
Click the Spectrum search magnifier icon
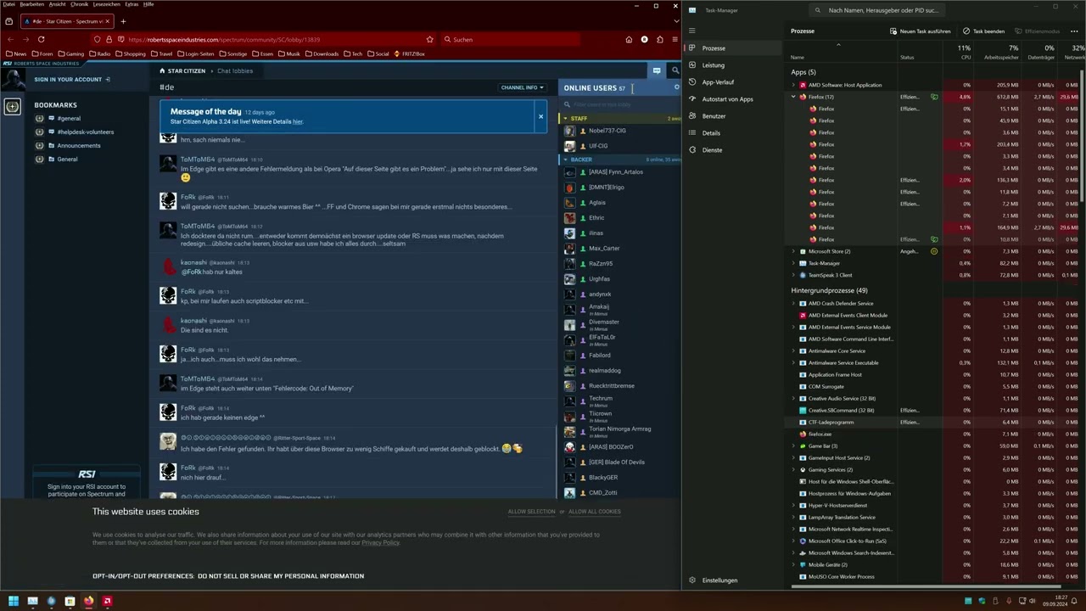coord(675,70)
